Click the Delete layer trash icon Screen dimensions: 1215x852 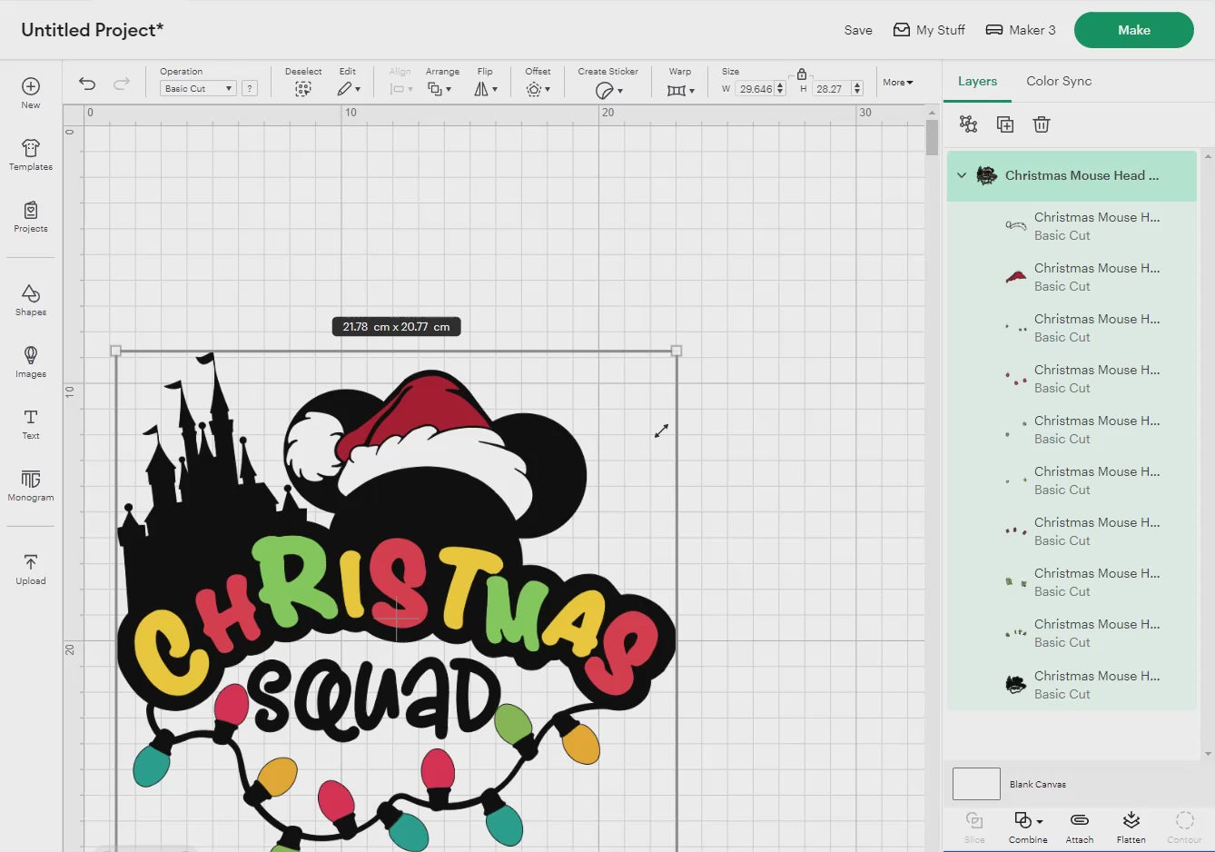1042,124
